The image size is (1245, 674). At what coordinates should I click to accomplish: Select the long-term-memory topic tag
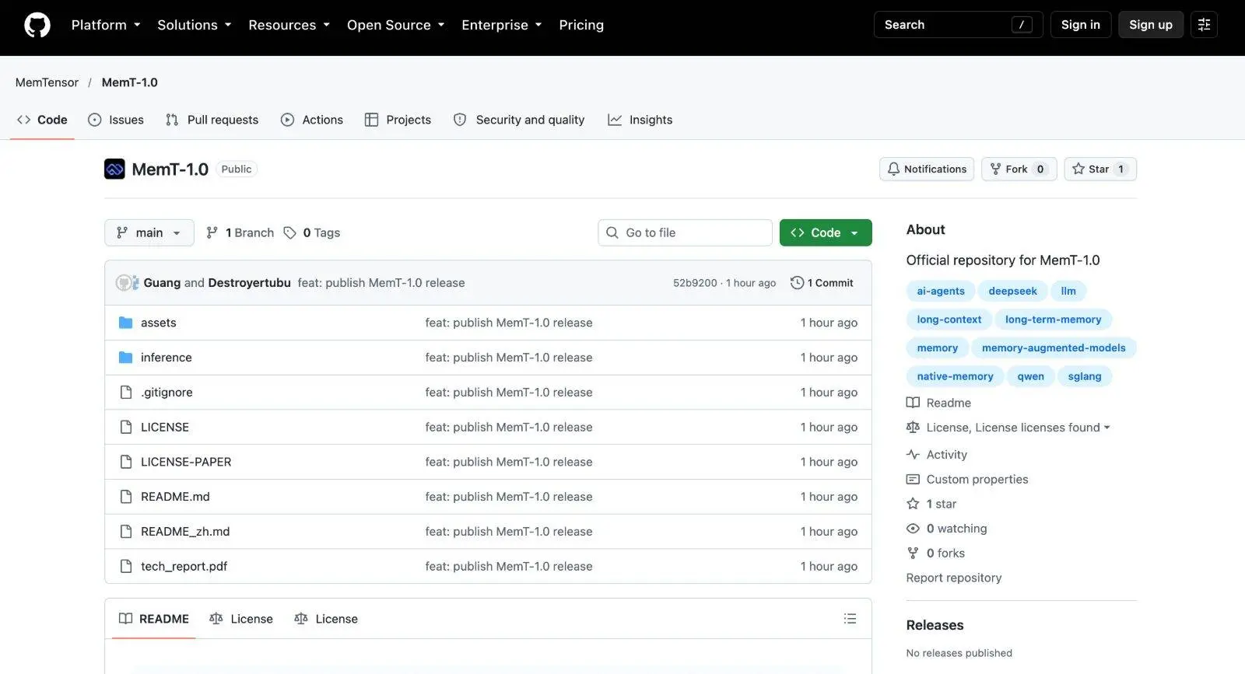tap(1053, 320)
